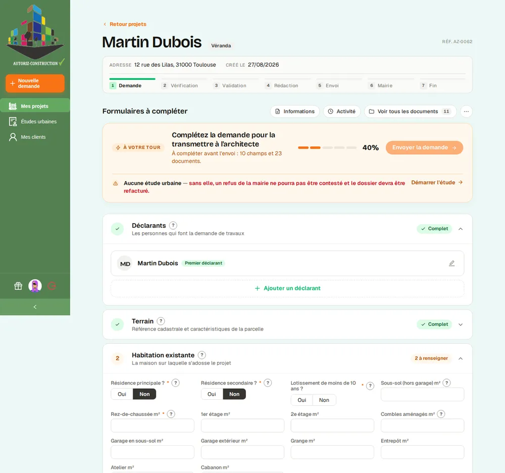Click the Rez-de-chaussée m² input field
Screen dimensions: 505x473
coord(153,426)
